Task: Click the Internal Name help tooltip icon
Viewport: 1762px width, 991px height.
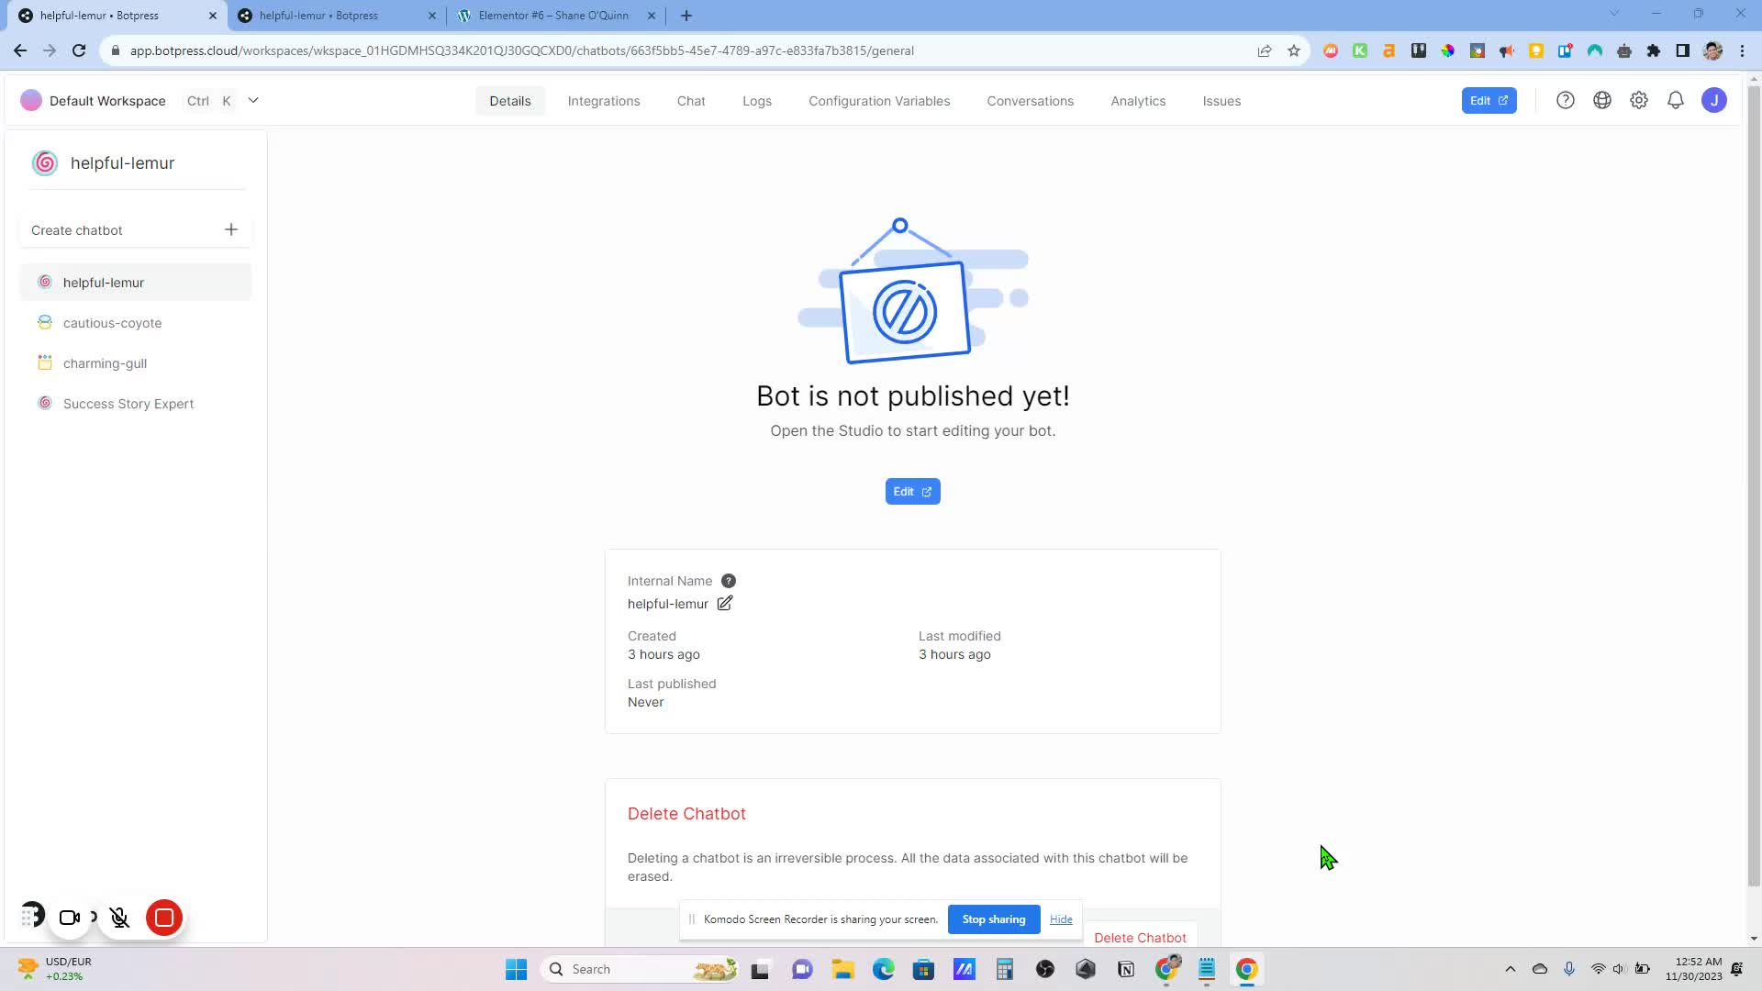Action: click(728, 581)
